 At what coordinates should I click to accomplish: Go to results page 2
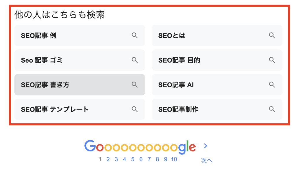108,159
